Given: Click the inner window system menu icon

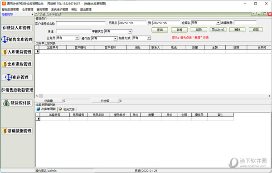Looking at the screenshot, I should tap(36, 14).
